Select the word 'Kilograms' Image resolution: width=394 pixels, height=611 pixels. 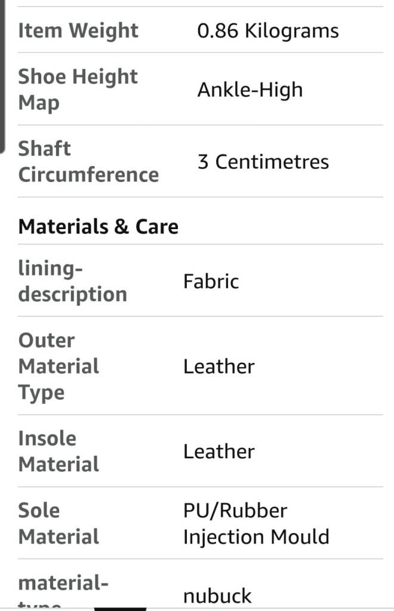pyautogui.click(x=292, y=30)
